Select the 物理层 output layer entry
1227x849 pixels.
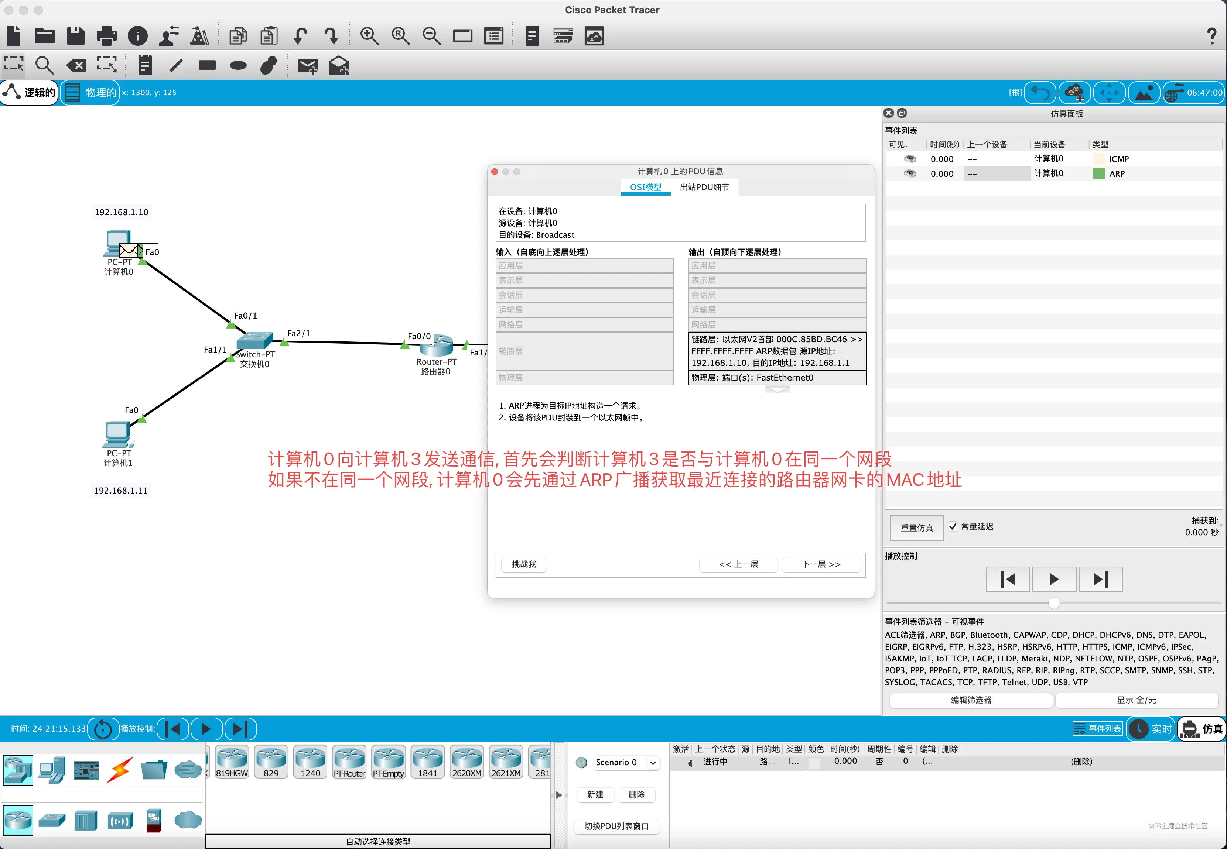coord(777,378)
